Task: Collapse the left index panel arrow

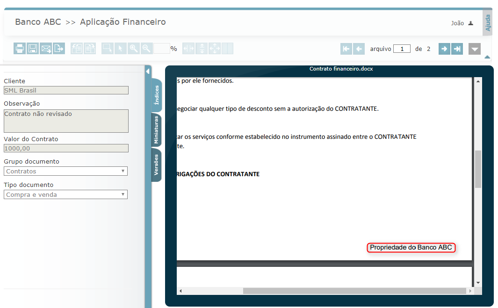Action: tap(148, 72)
